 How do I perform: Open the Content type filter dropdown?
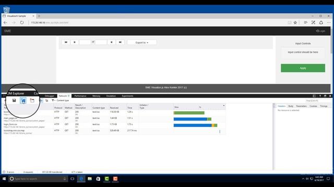[x=61, y=100]
